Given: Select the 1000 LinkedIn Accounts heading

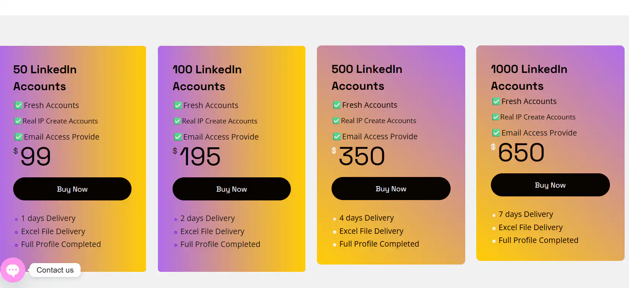Looking at the screenshot, I should click(x=529, y=77).
